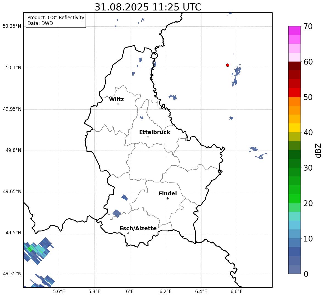Viewport: 325px width, 297px height.
Task: Click the yellow colorbar segment just above 40
Action: [x=295, y=128]
